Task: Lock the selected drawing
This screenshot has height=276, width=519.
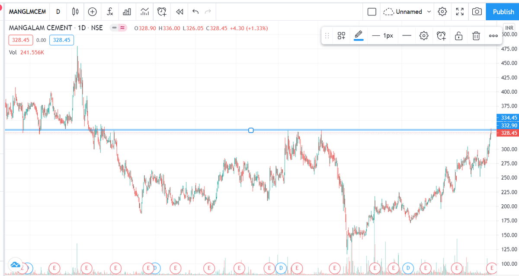Action: 458,35
